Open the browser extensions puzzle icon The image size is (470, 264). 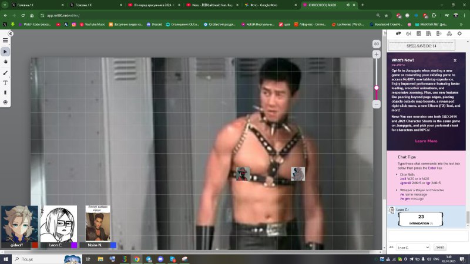[434, 15]
